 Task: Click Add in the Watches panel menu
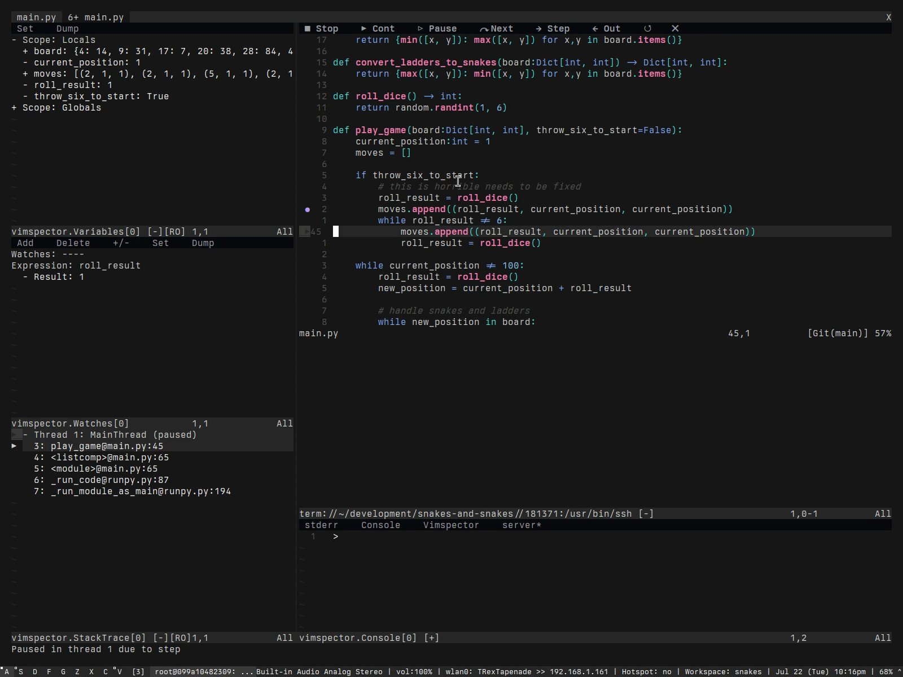[x=25, y=243]
